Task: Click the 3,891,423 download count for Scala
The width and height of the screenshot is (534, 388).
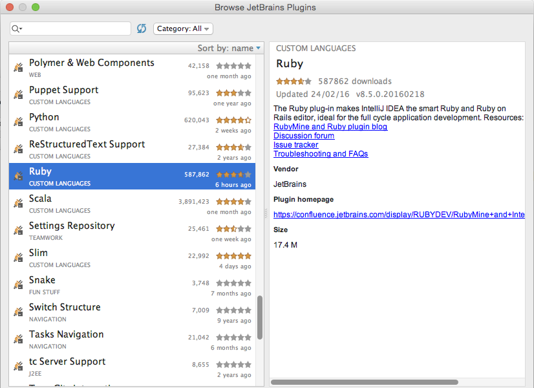Action: [x=194, y=201]
